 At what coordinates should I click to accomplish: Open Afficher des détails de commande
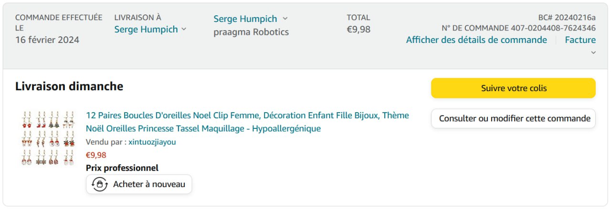click(x=476, y=40)
